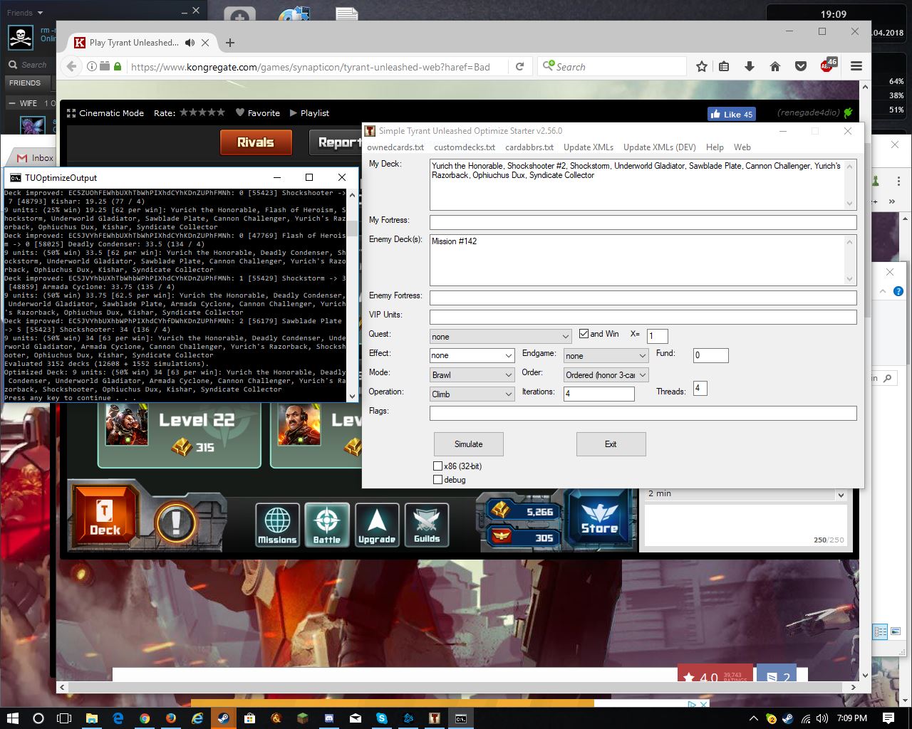Open the Action Center notifications icon
Viewport: 912px width, 729px height.
888,718
